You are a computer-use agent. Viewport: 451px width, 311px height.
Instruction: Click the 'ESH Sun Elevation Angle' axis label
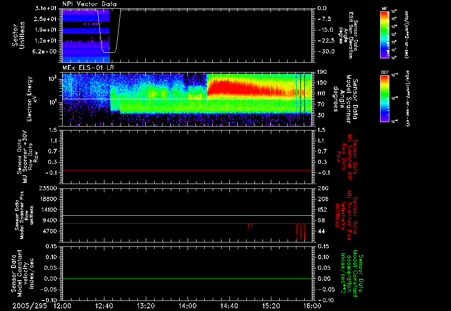pos(348,35)
